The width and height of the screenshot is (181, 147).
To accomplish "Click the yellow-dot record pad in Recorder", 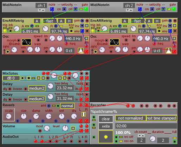I will (x=106, y=137).
